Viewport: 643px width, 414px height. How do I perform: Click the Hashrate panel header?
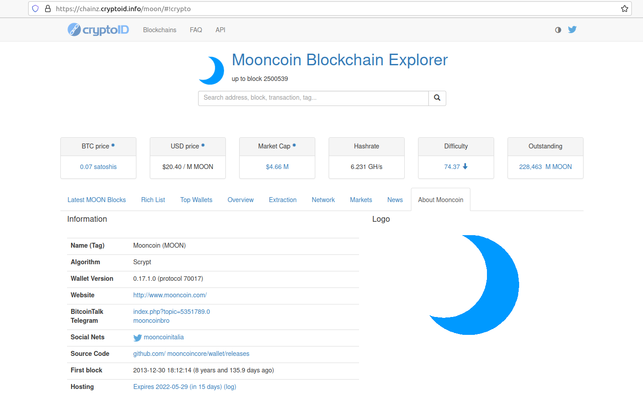[x=367, y=147]
